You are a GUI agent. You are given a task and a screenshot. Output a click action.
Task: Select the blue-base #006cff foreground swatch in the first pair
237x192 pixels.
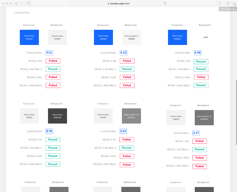click(x=29, y=37)
